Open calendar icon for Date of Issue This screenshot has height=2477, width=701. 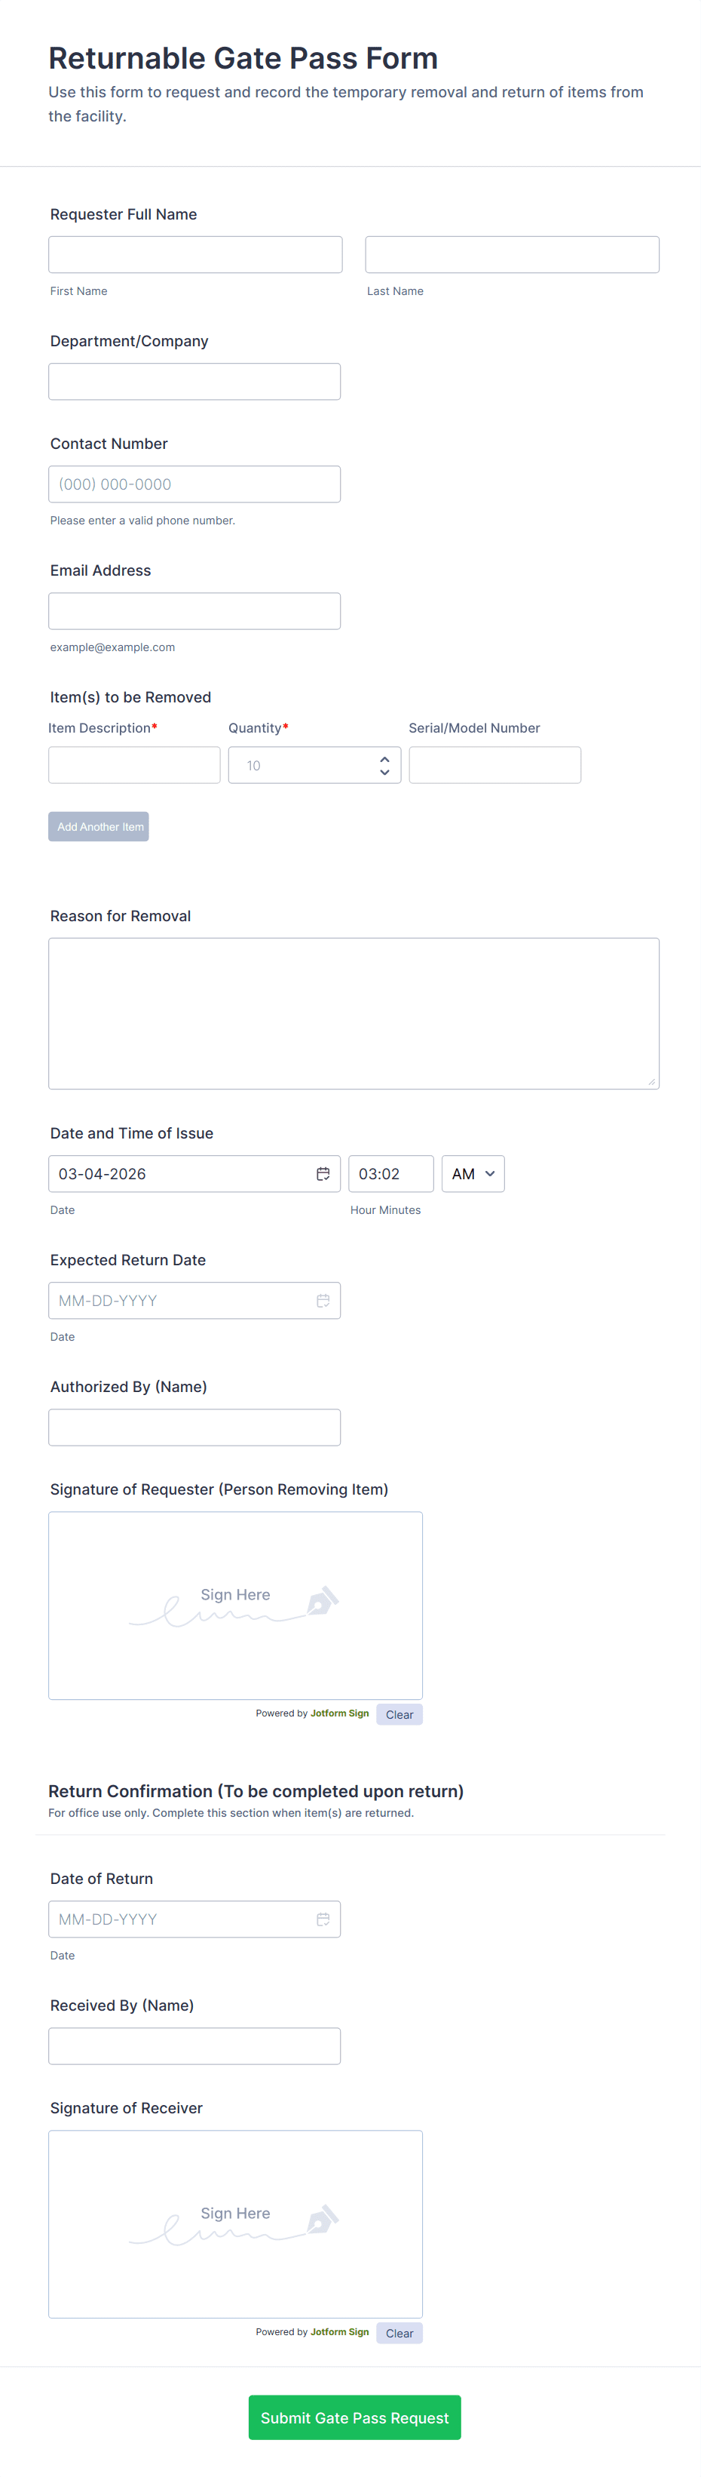coord(323,1173)
